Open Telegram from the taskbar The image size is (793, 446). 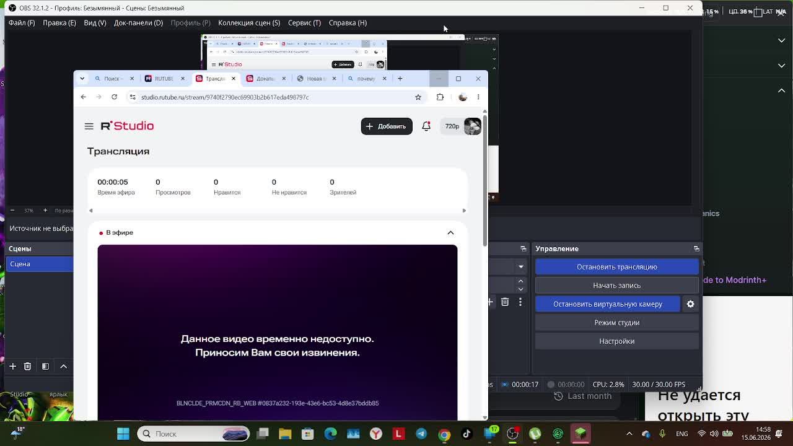[421, 434]
